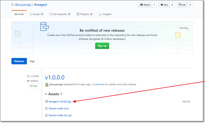Open the Insights tab
Screen dimensions: 205x123
[x=105, y=14]
